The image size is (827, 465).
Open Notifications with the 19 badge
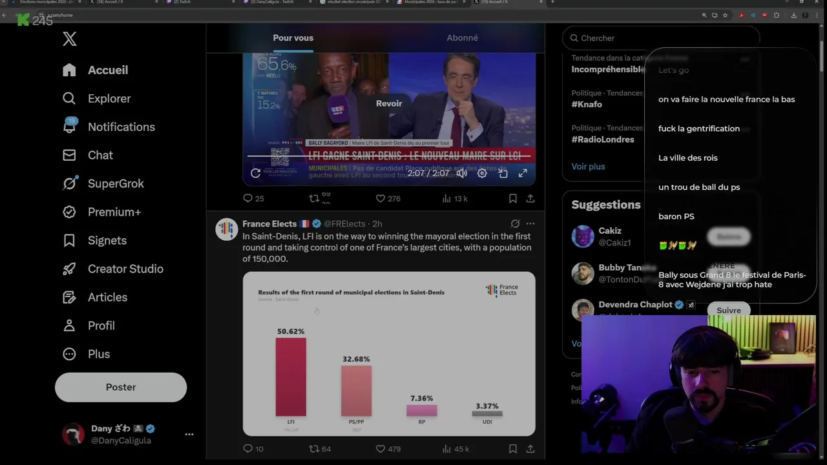pyautogui.click(x=109, y=127)
